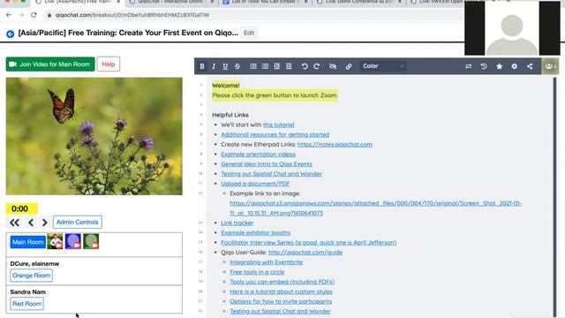Screen dimensions: 565x318
Task: Show the pad users list icon
Action: (x=550, y=66)
